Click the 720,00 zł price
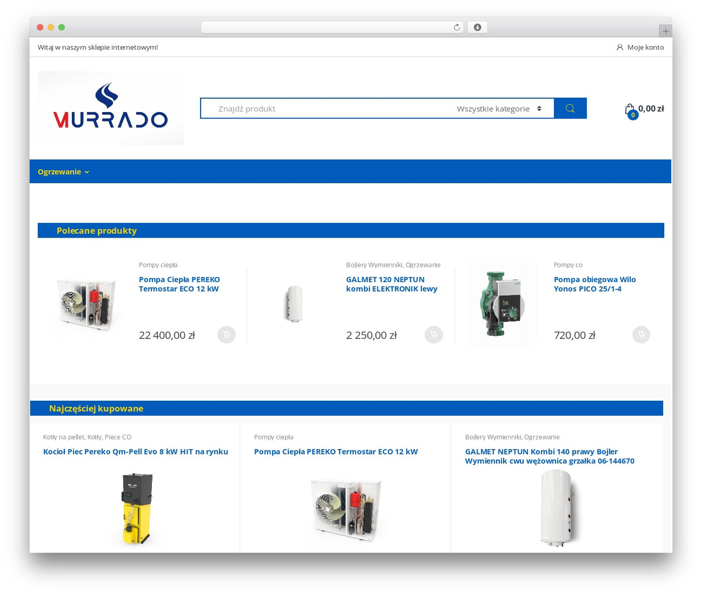 (x=574, y=335)
